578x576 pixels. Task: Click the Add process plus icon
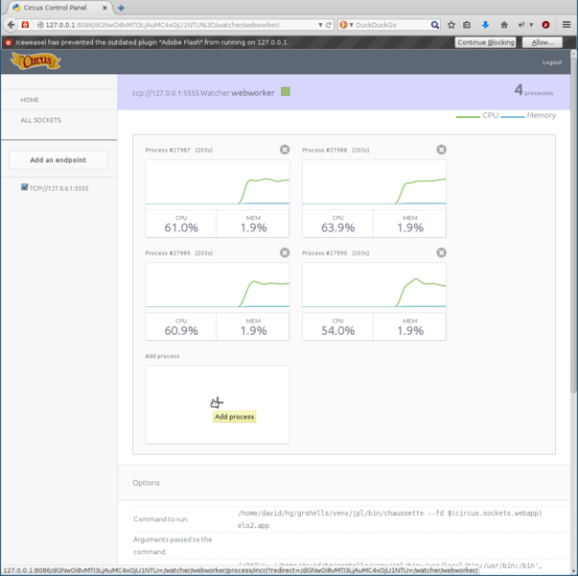[x=218, y=402]
